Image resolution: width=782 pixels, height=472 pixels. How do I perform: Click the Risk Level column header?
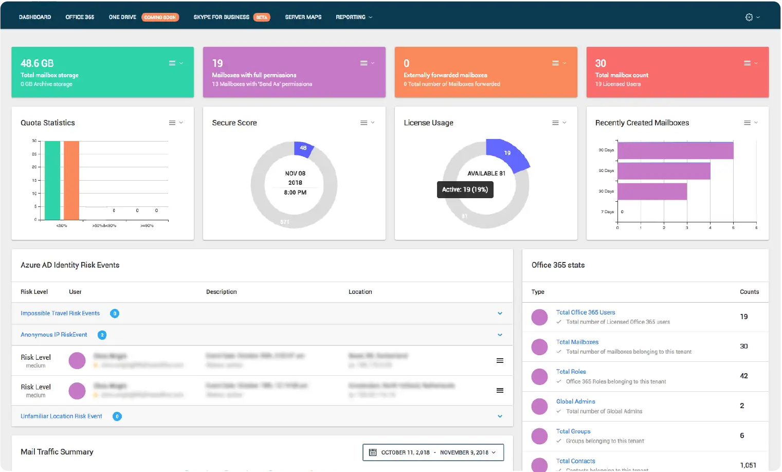tap(34, 292)
